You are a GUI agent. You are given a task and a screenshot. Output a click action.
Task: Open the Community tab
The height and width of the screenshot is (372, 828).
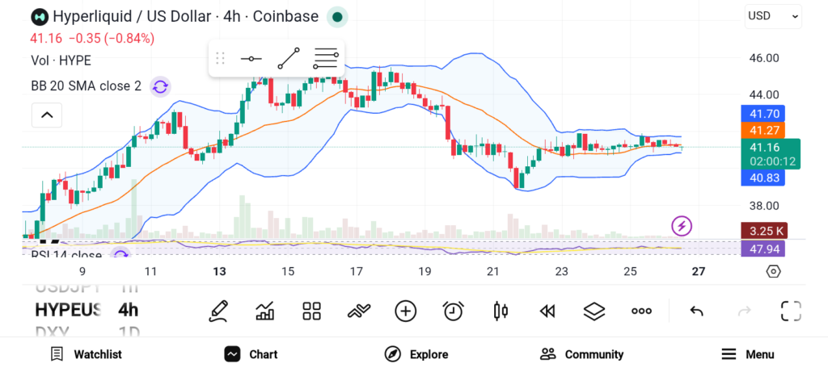pyautogui.click(x=581, y=354)
